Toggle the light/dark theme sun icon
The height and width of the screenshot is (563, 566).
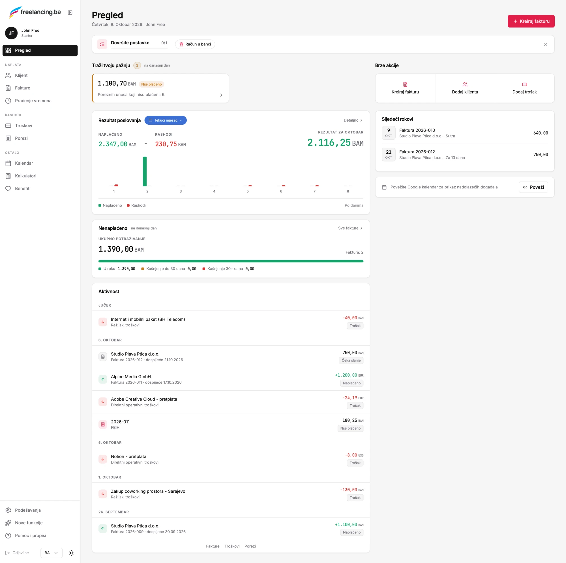[x=71, y=553]
